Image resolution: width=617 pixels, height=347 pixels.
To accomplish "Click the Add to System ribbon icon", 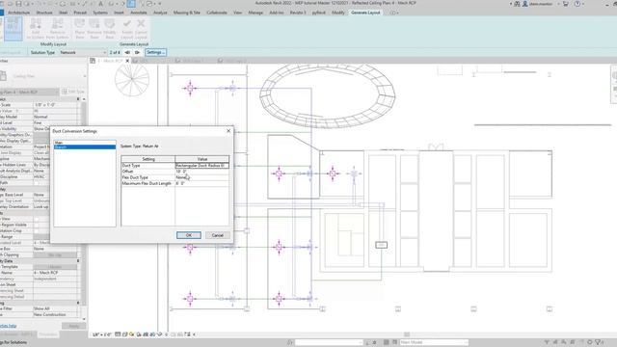I will click(36, 28).
